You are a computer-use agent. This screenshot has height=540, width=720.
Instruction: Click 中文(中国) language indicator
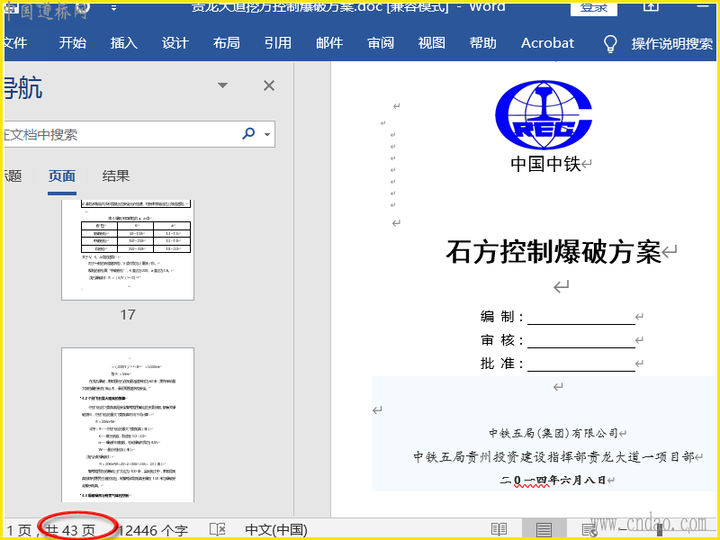coord(276,530)
